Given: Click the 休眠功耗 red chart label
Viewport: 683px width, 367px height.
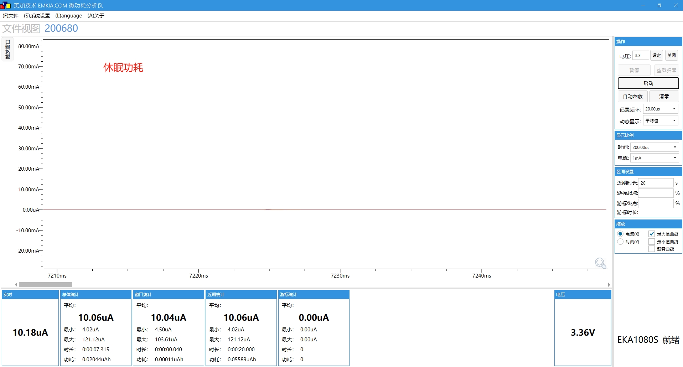Looking at the screenshot, I should (123, 68).
